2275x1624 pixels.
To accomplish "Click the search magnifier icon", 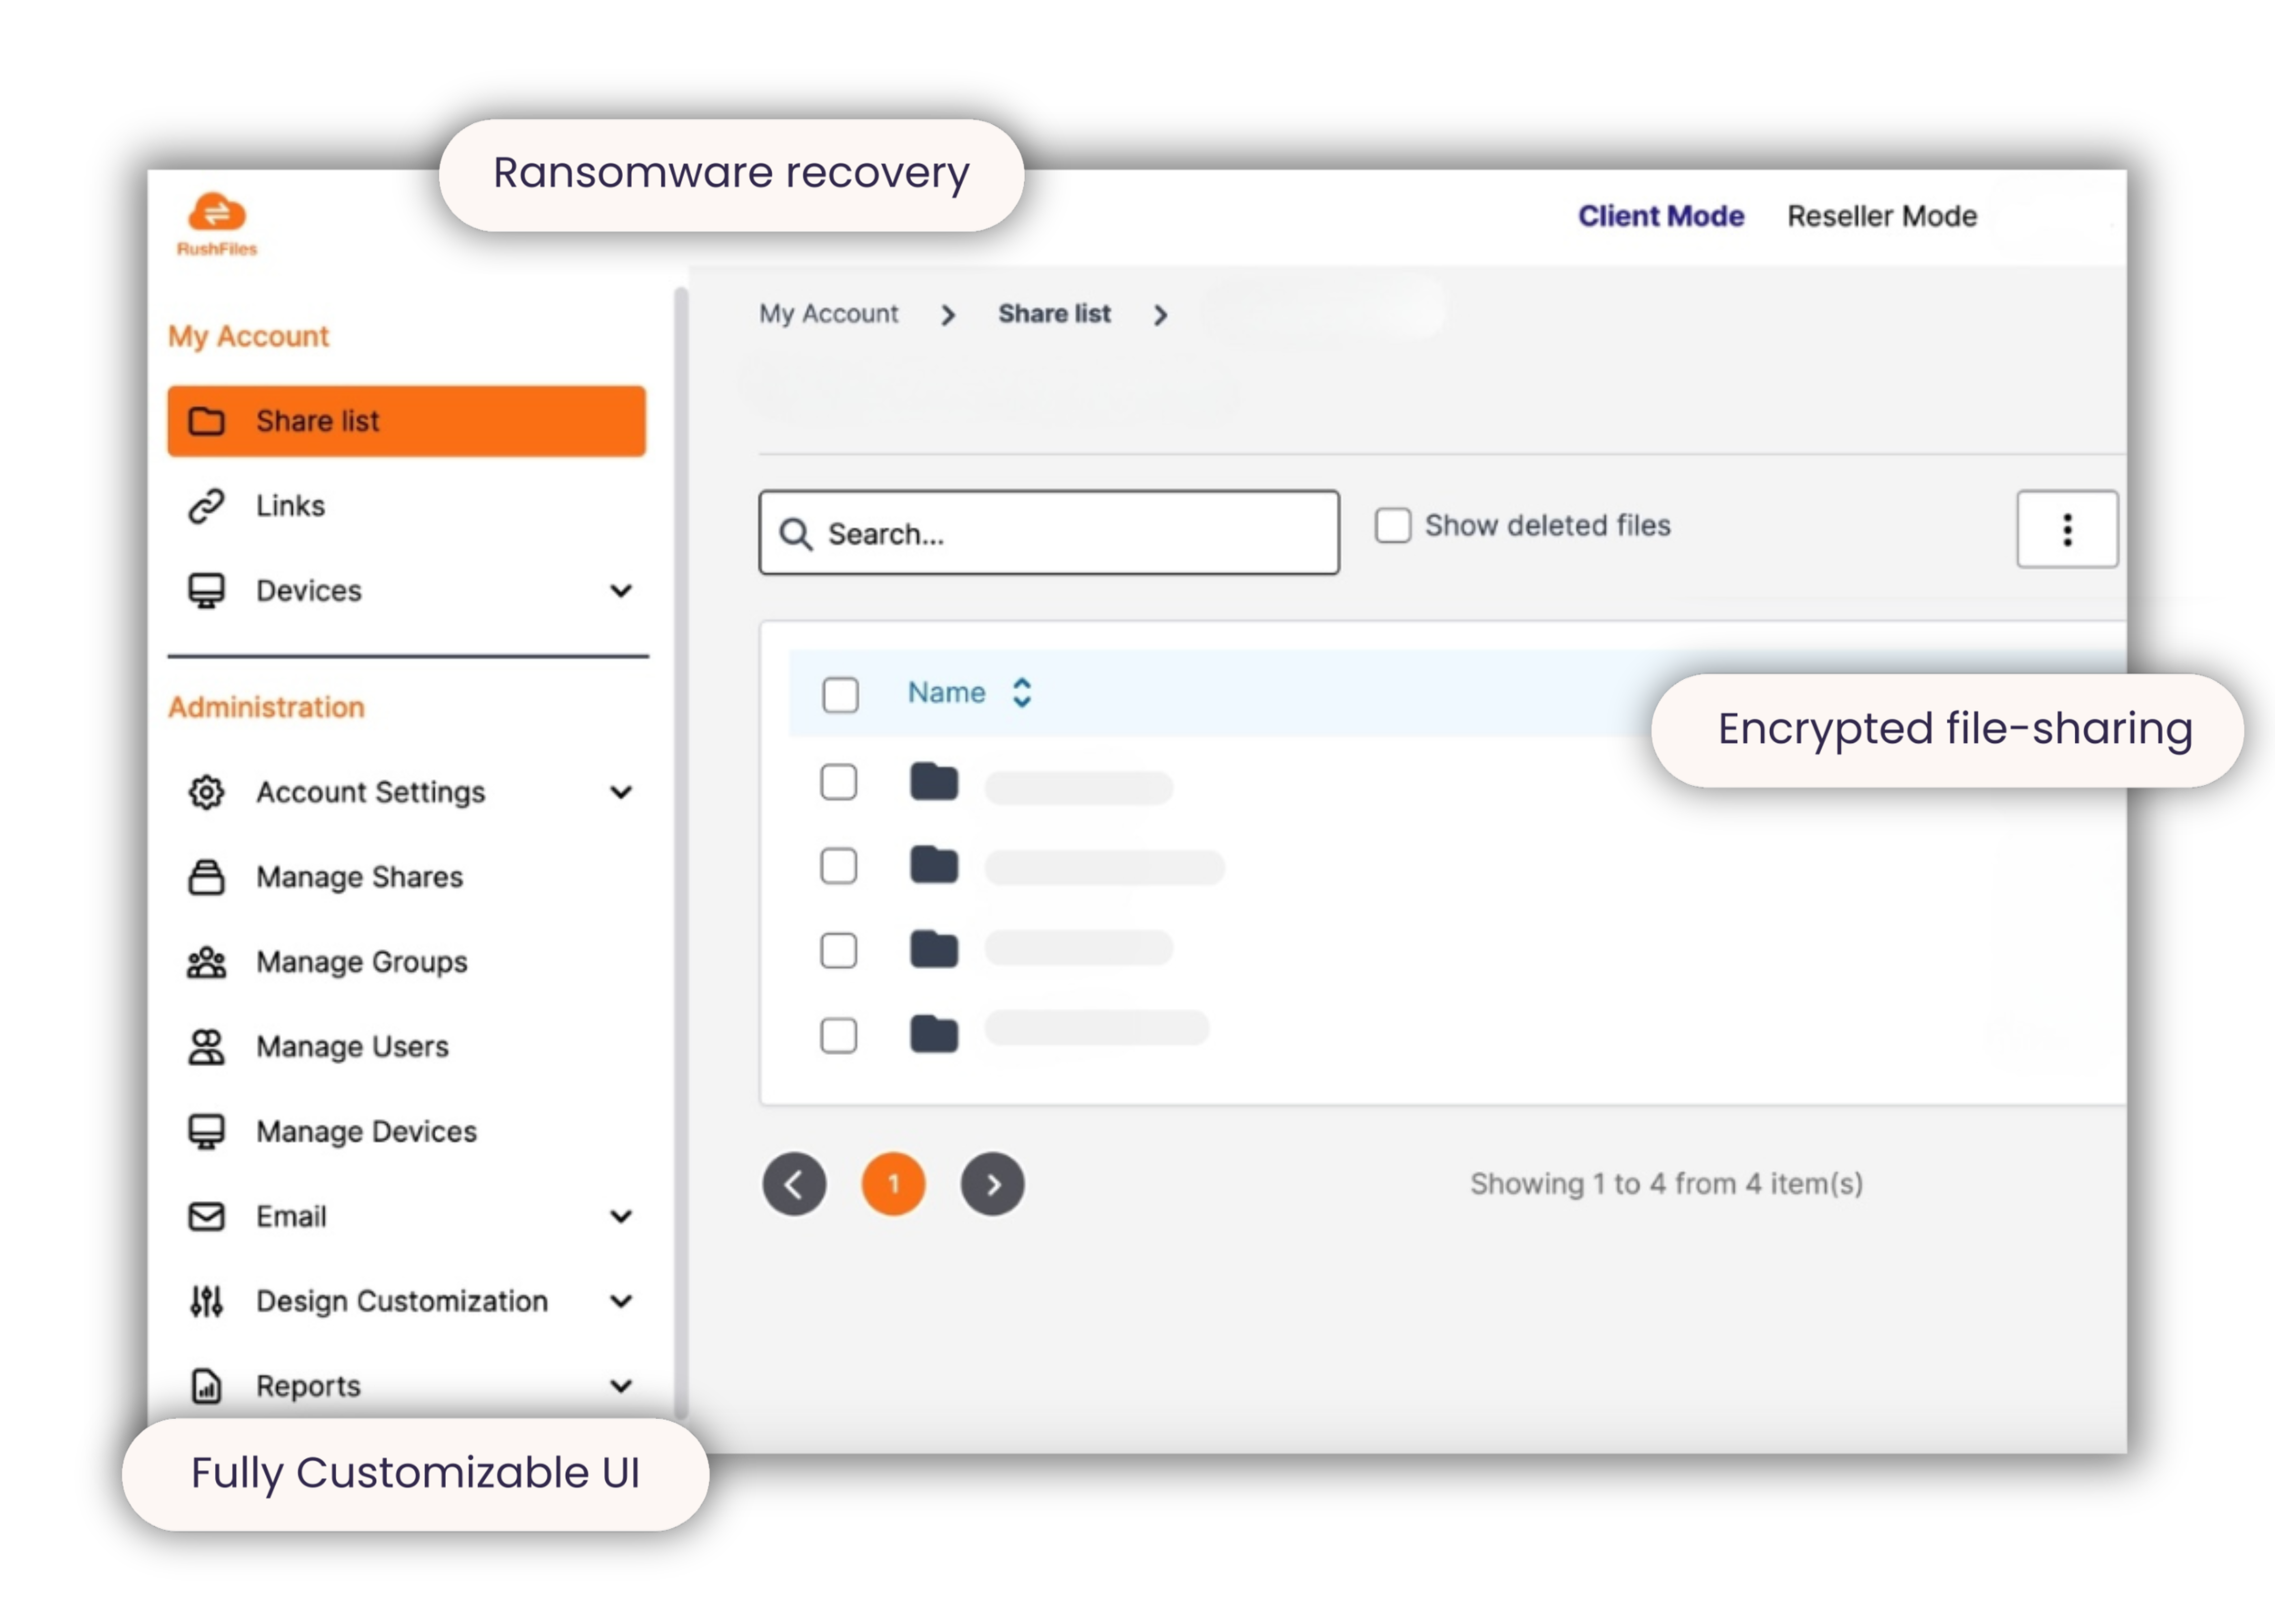I will coord(796,534).
